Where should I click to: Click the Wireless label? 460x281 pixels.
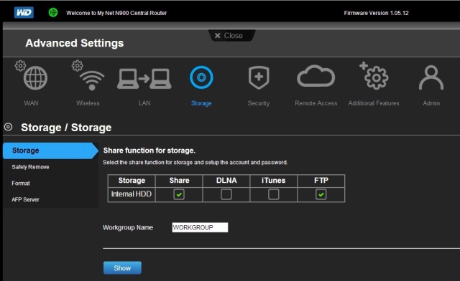(x=88, y=103)
